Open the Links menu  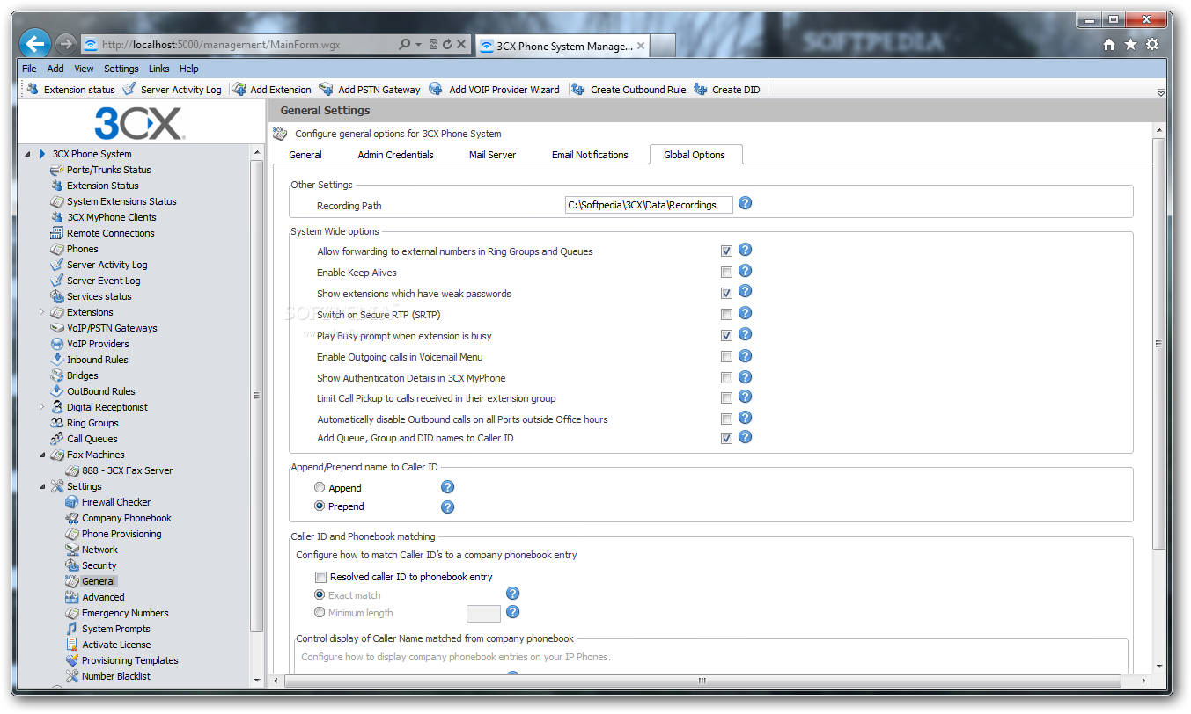(x=159, y=69)
